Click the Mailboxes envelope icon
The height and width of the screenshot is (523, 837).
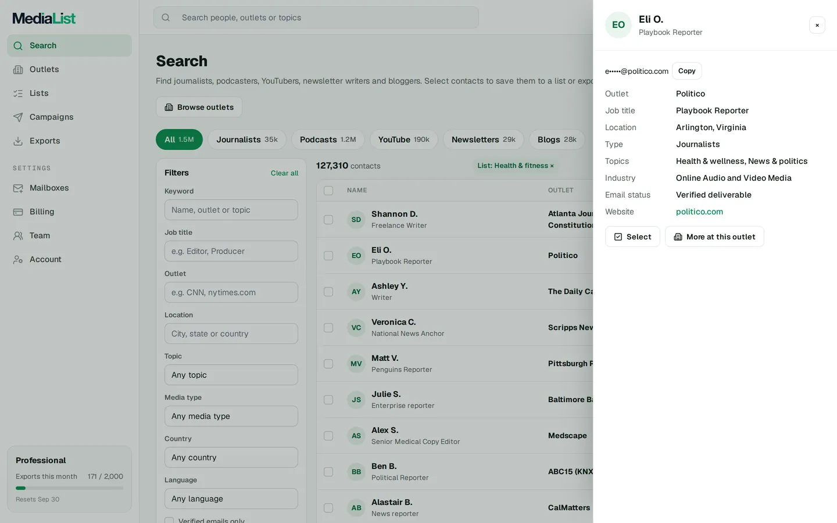(x=18, y=188)
